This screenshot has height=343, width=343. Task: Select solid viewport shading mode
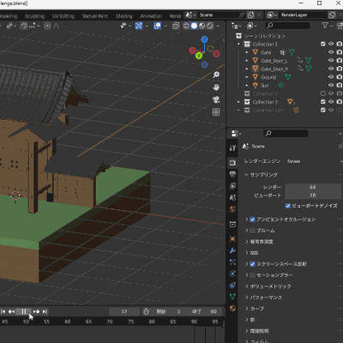point(194,26)
